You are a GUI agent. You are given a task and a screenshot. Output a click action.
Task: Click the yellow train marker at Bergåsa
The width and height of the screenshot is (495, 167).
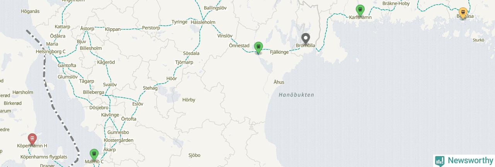(463, 13)
